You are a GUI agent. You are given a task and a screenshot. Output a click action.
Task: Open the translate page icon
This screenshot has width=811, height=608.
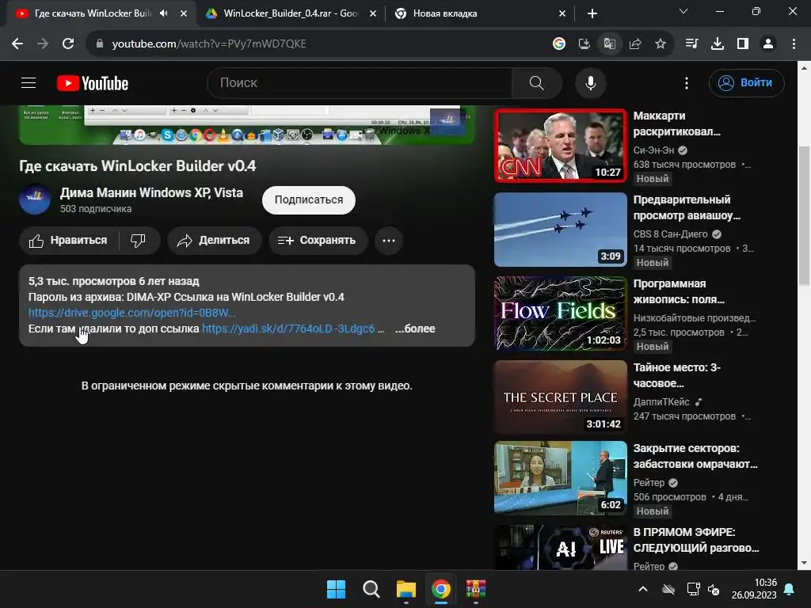(x=609, y=44)
